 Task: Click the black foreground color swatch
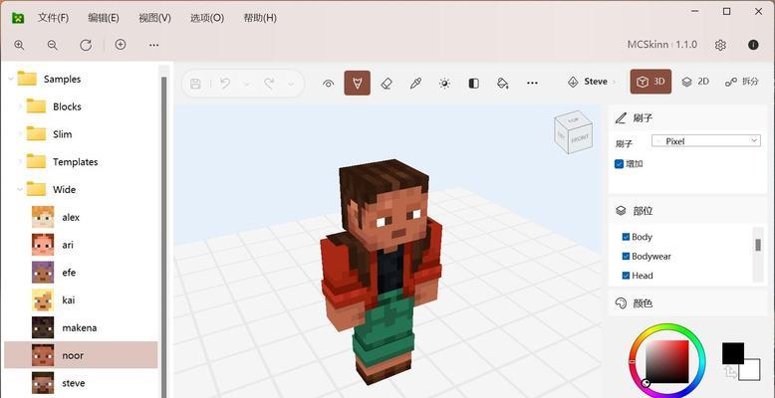(x=732, y=353)
